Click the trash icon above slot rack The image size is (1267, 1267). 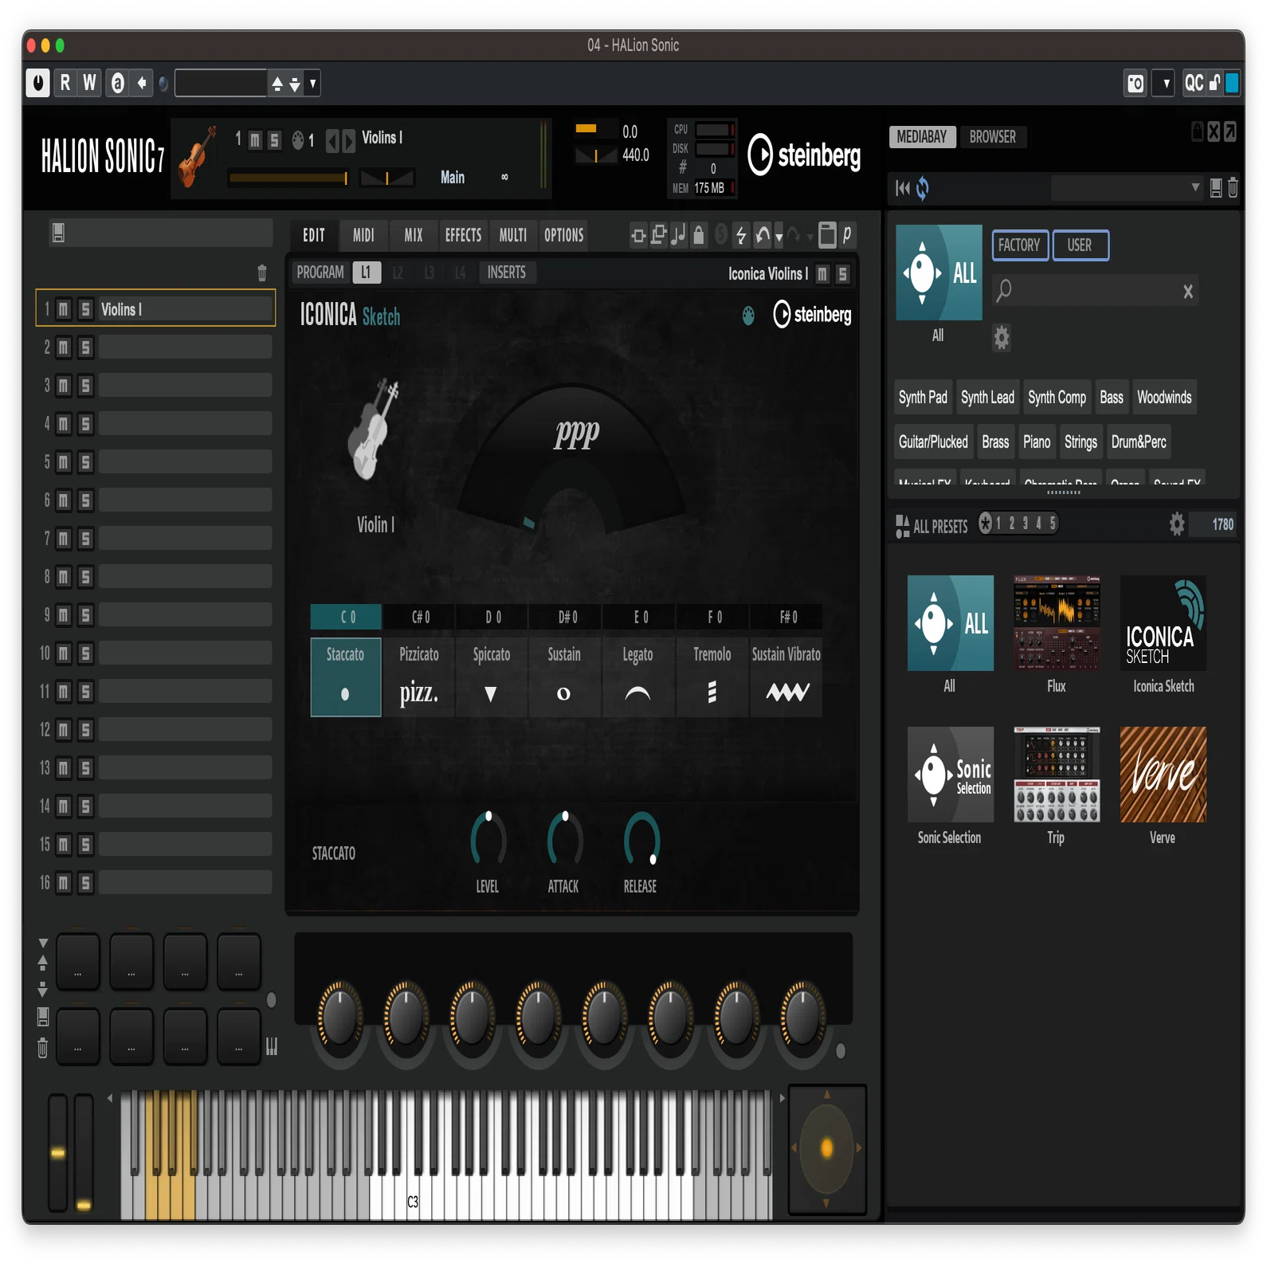262,273
